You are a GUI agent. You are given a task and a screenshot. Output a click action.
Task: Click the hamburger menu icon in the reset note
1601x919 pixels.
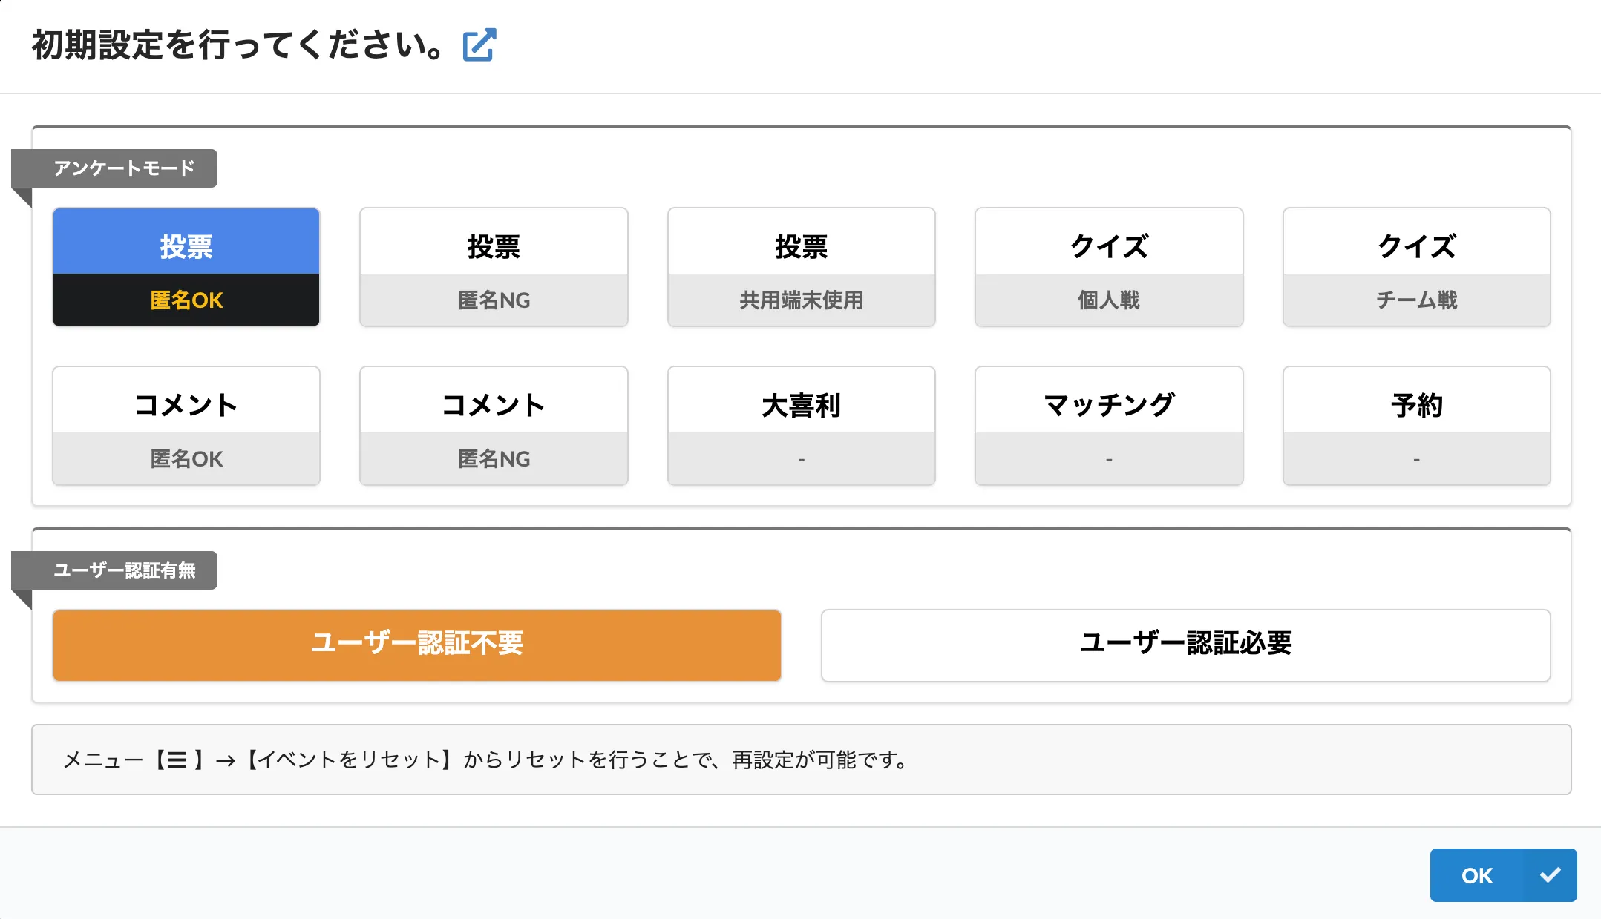click(177, 760)
